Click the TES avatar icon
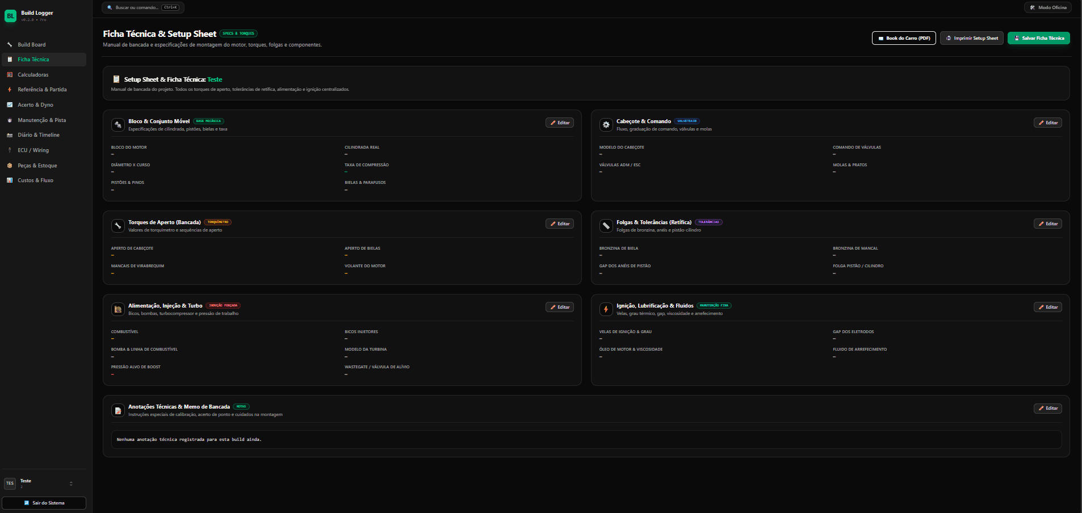The image size is (1082, 513). coord(10,483)
